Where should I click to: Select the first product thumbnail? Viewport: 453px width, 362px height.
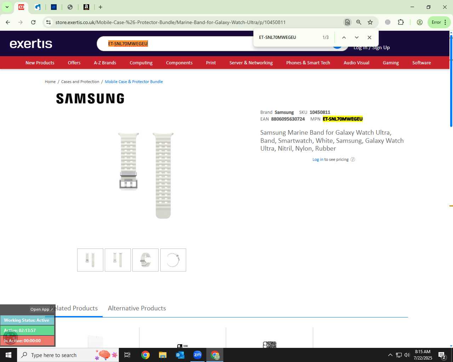90,260
